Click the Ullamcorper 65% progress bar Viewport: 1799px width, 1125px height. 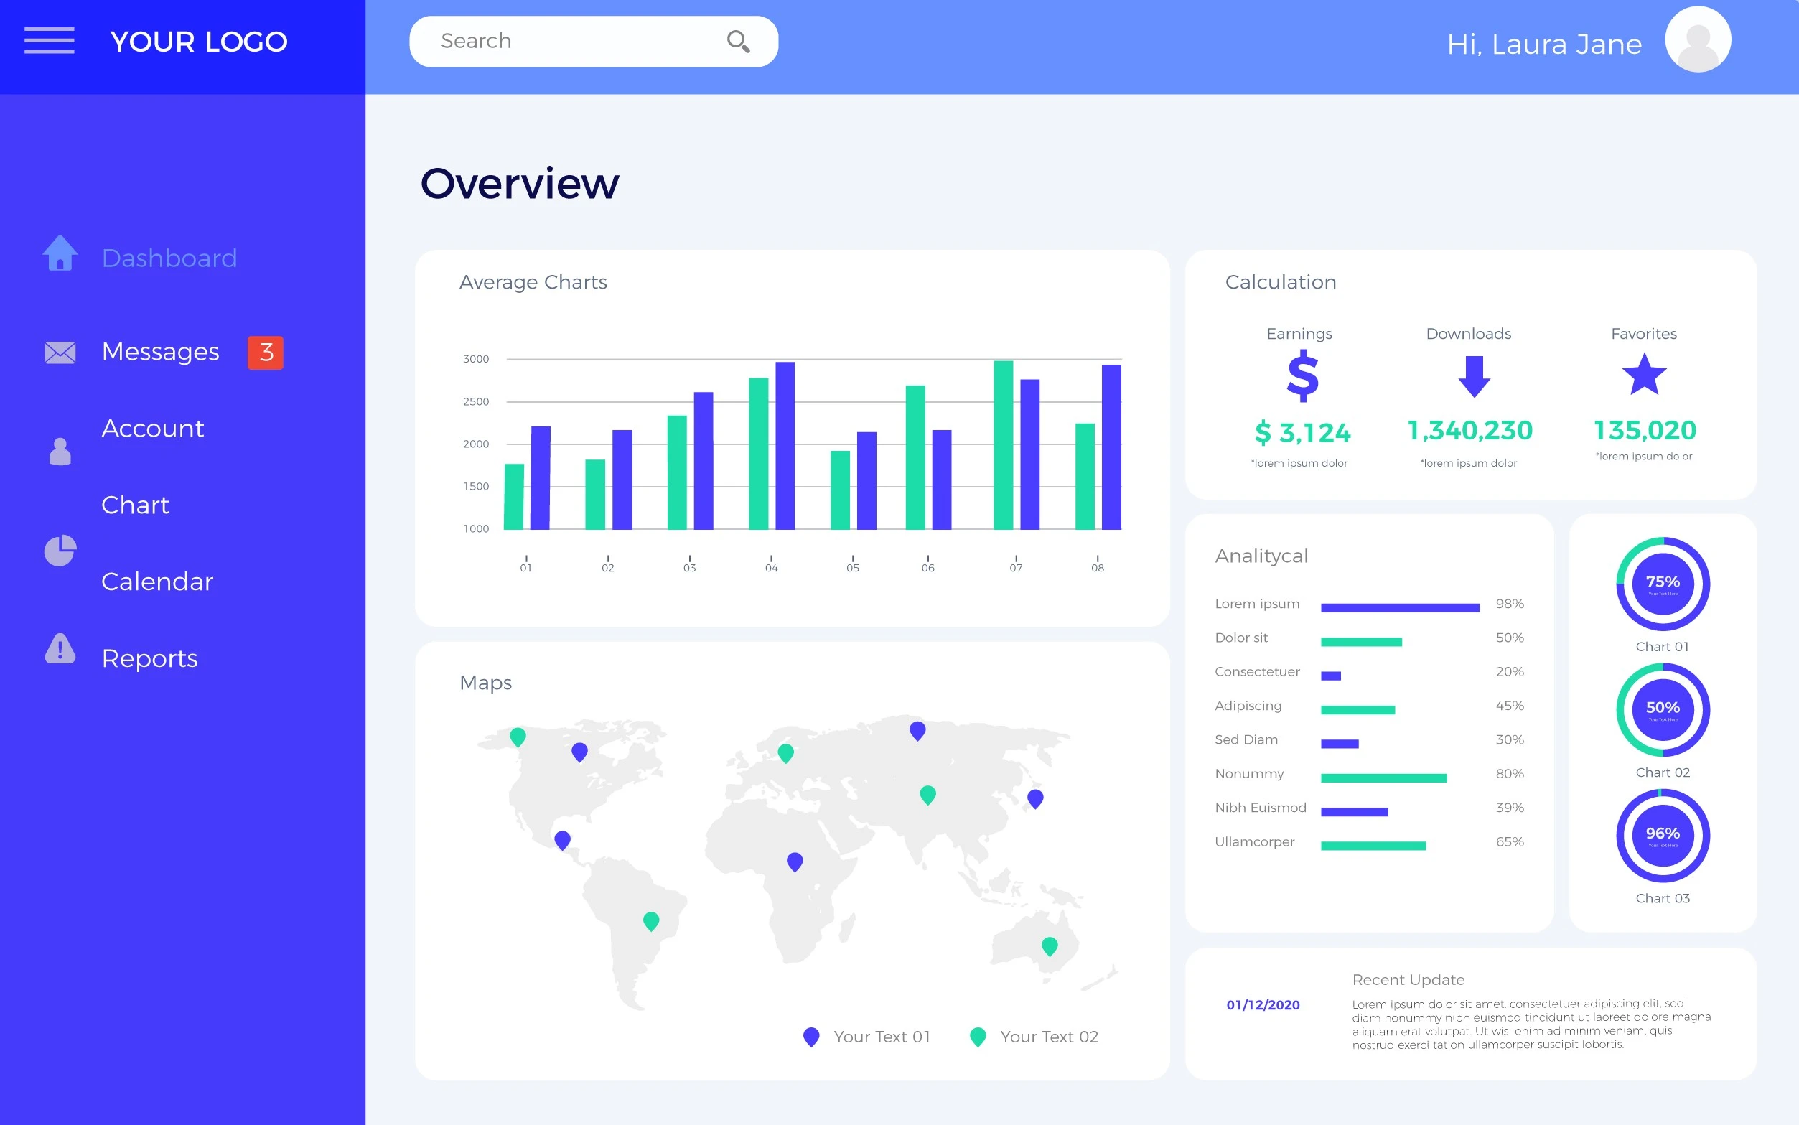point(1373,846)
